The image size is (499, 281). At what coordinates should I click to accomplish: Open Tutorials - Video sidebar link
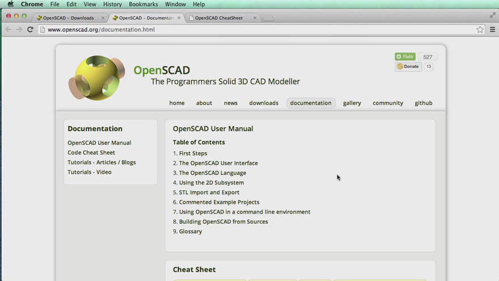pyautogui.click(x=90, y=172)
